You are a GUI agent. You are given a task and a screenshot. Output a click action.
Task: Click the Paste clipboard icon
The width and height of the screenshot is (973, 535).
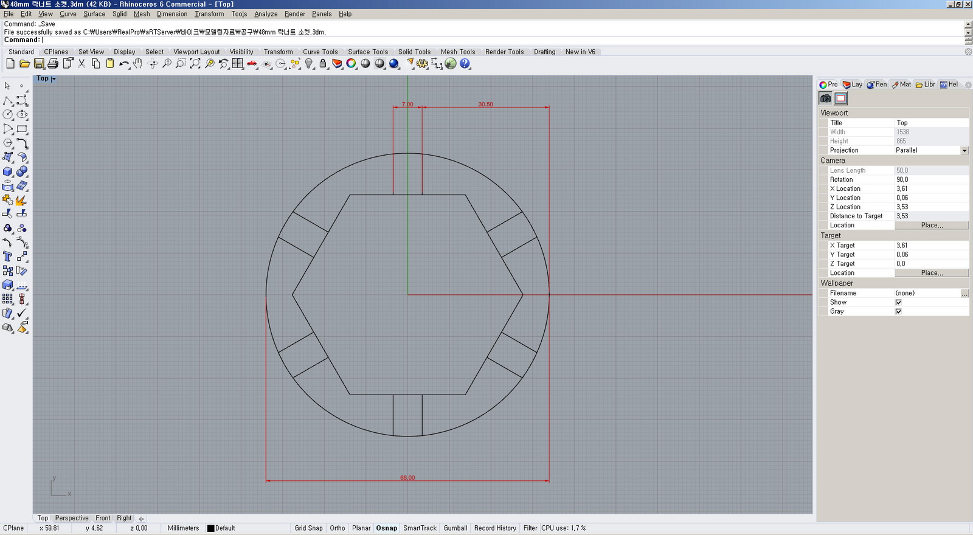[x=110, y=64]
